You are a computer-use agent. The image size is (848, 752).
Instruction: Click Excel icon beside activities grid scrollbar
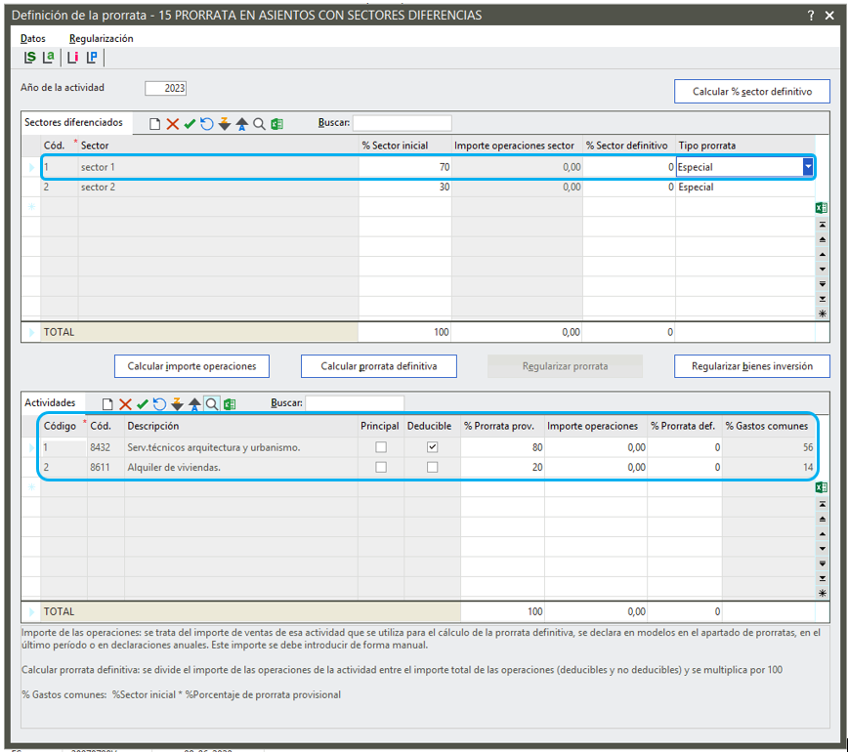pyautogui.click(x=822, y=487)
